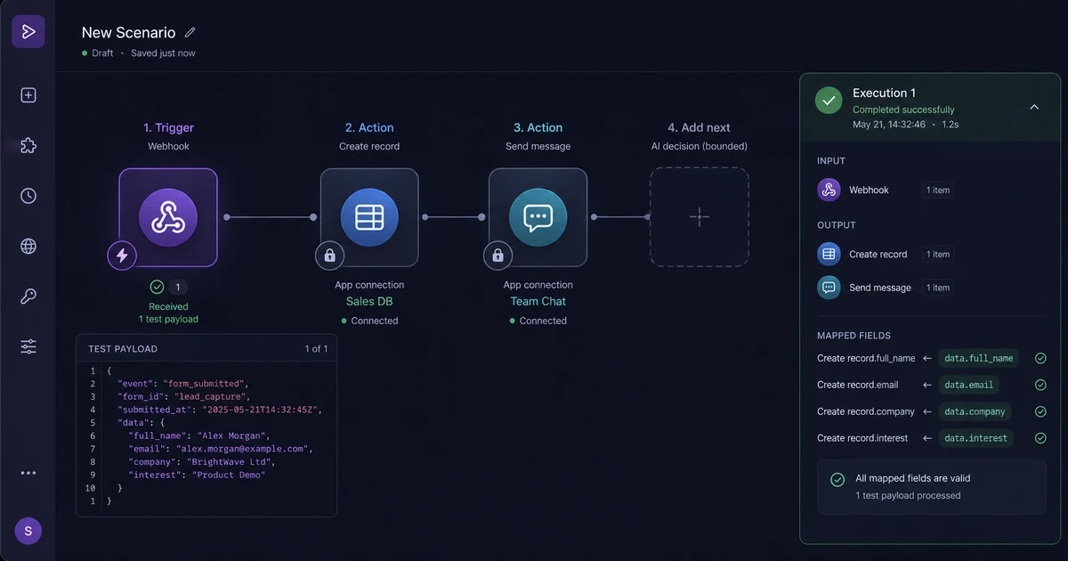Open the globe webhooks sidebar icon
Viewport: 1068px width, 561px height.
tap(28, 247)
